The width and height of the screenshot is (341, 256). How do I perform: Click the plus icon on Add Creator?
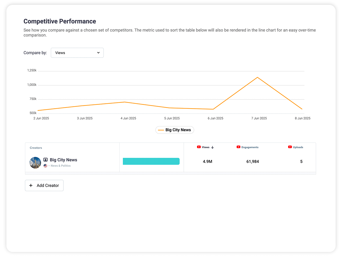[x=31, y=185]
